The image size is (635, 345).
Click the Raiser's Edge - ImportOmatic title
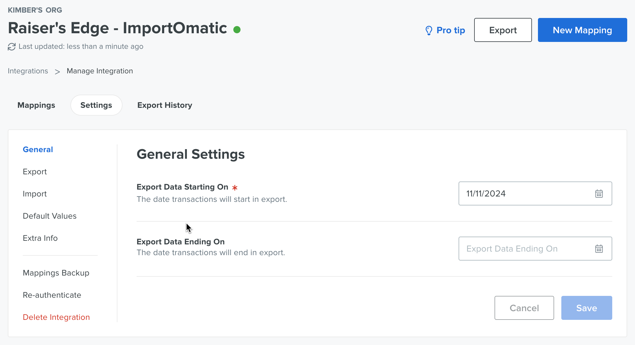pos(117,28)
